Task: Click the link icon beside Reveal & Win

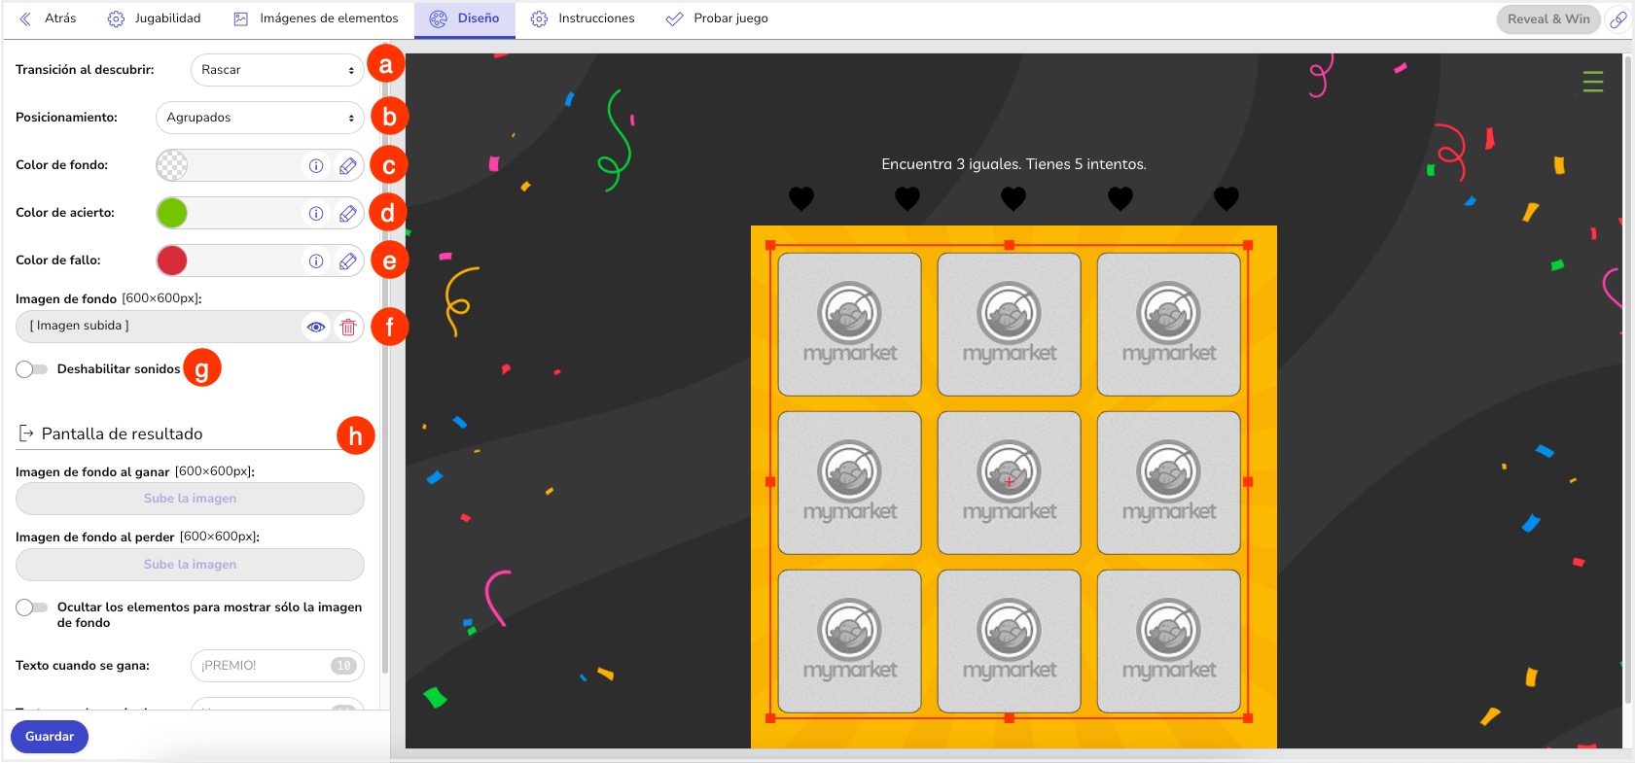Action: pyautogui.click(x=1617, y=19)
